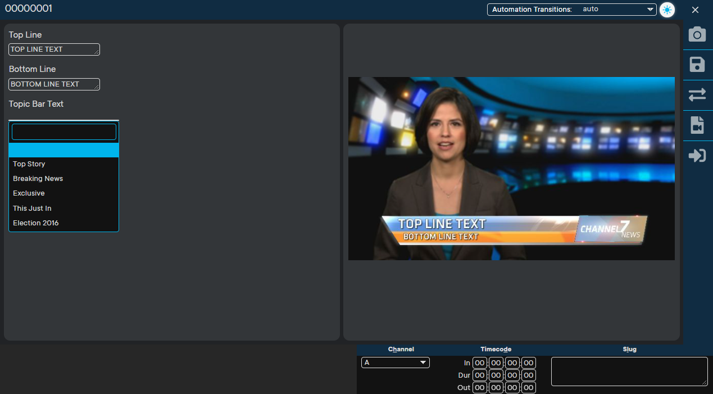Click the Bottom Line text field

[x=53, y=84]
